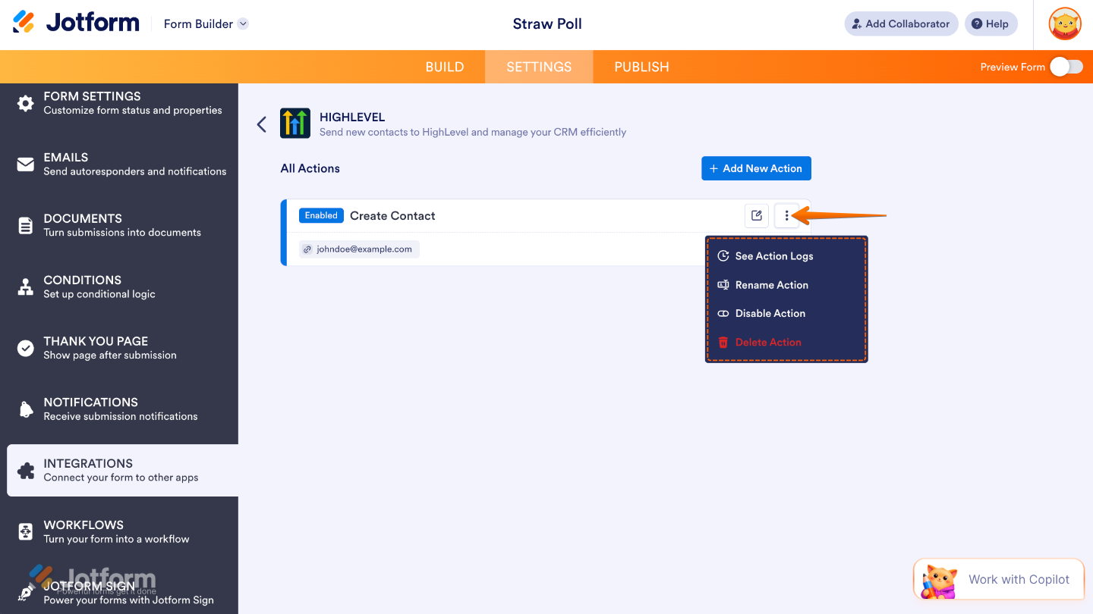Select Rename Action from the menu
The image size is (1093, 614).
click(772, 284)
